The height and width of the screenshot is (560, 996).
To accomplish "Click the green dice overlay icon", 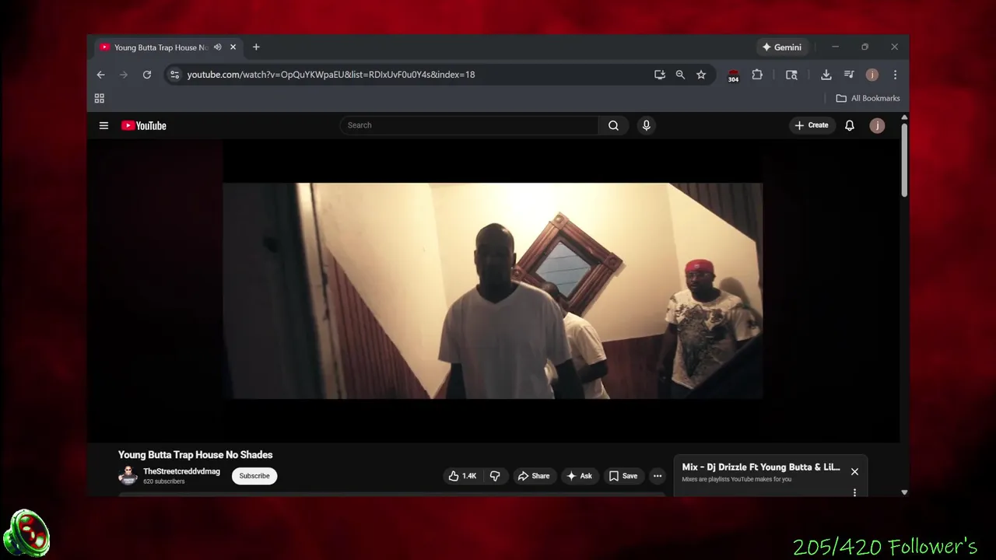I will tap(26, 534).
